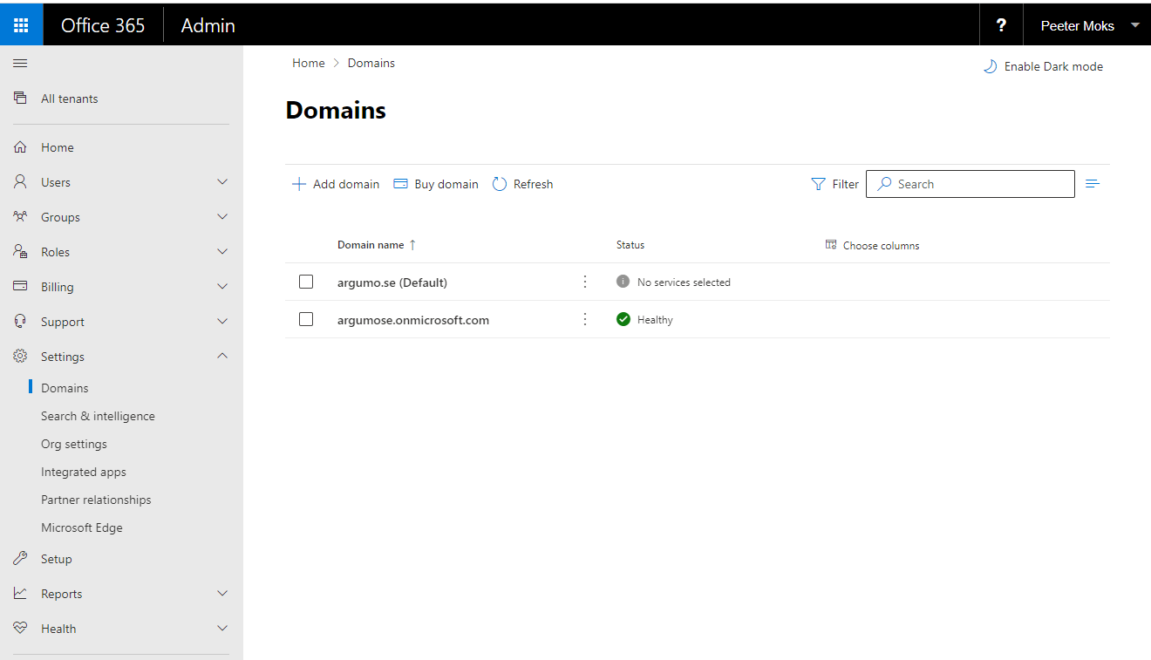This screenshot has height=660, width=1151.
Task: Click the Roles icon in the sidebar
Action: coord(20,251)
